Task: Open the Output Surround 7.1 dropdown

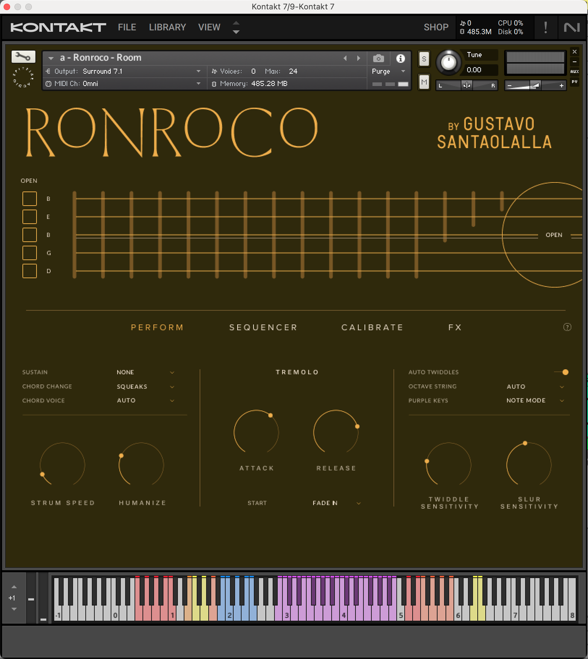Action: [123, 71]
